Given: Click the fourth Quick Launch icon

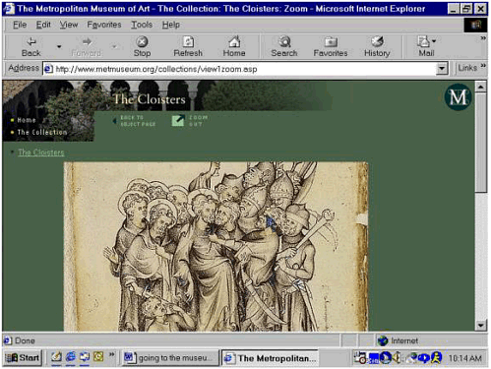Looking at the screenshot, I should (98, 357).
